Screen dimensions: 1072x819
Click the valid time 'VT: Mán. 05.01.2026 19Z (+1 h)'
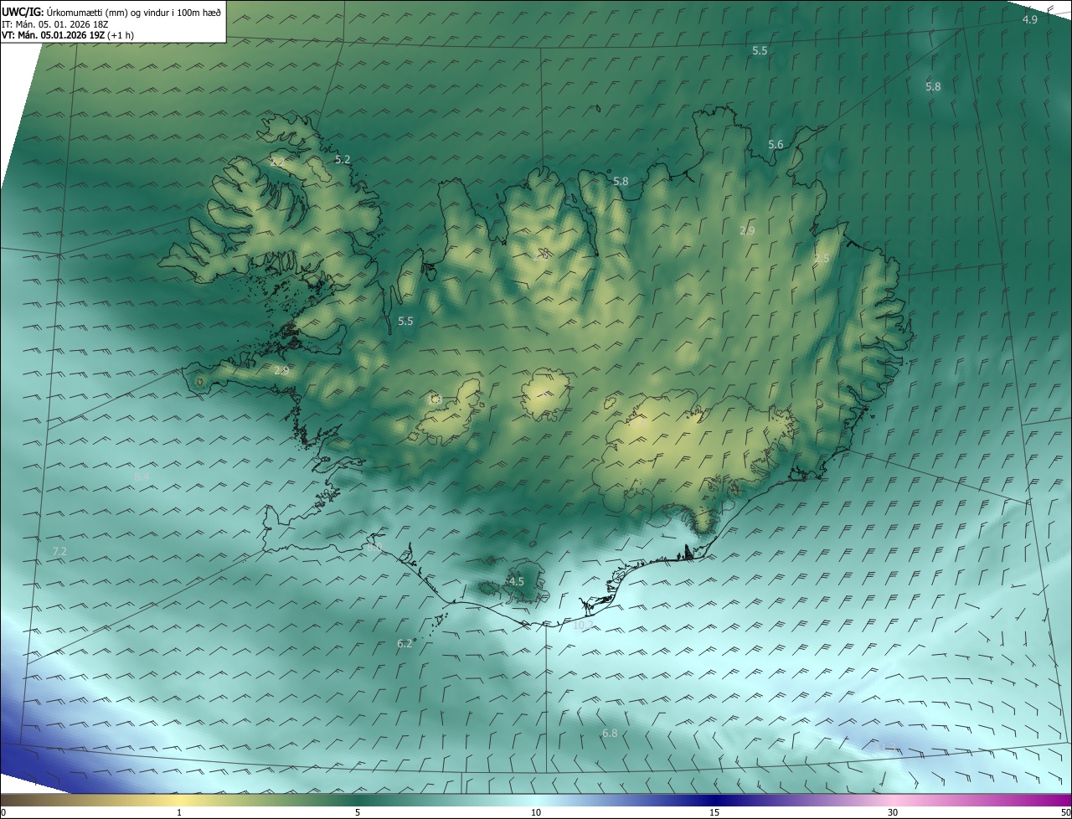tap(68, 35)
